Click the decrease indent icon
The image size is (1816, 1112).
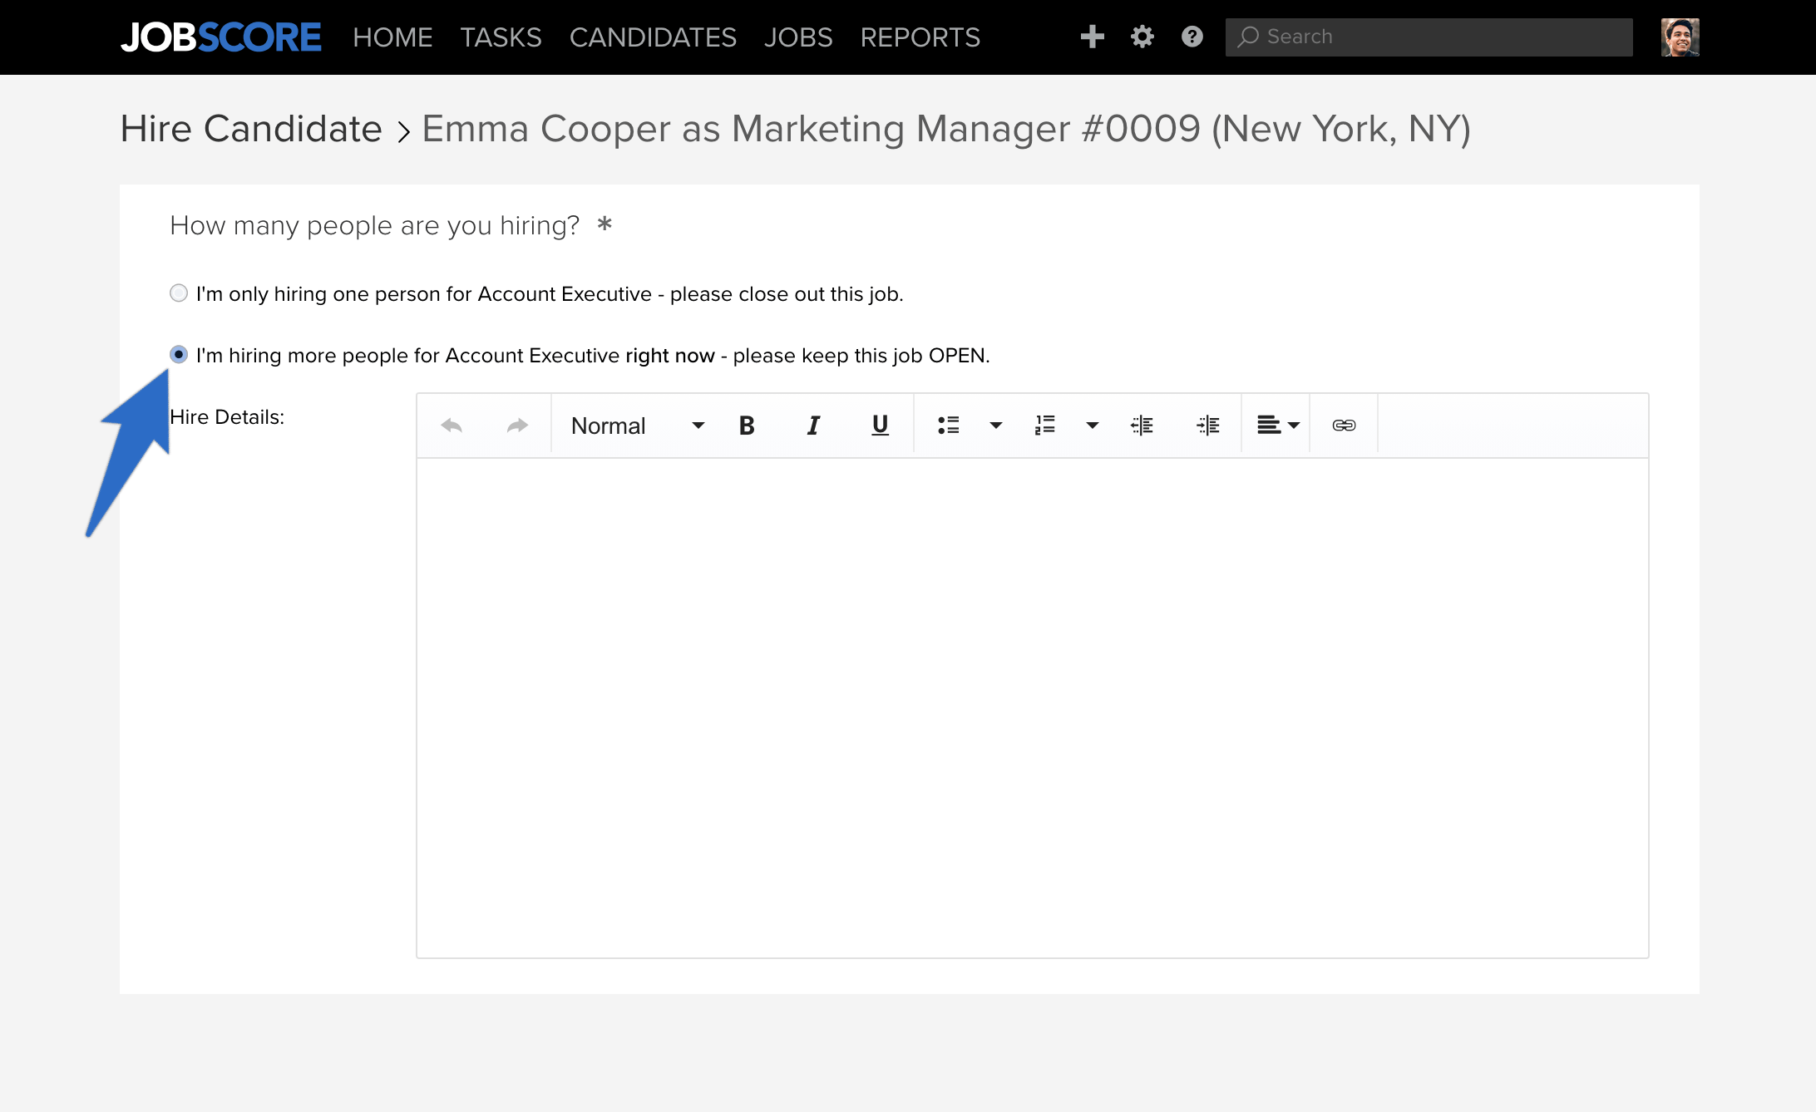click(1142, 426)
